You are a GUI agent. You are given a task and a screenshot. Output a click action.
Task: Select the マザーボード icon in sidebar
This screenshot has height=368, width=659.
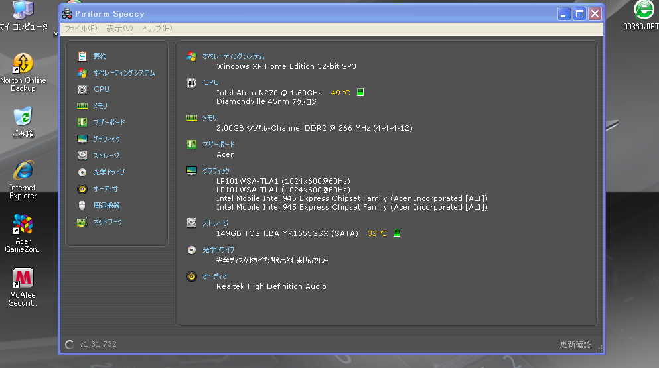(82, 122)
